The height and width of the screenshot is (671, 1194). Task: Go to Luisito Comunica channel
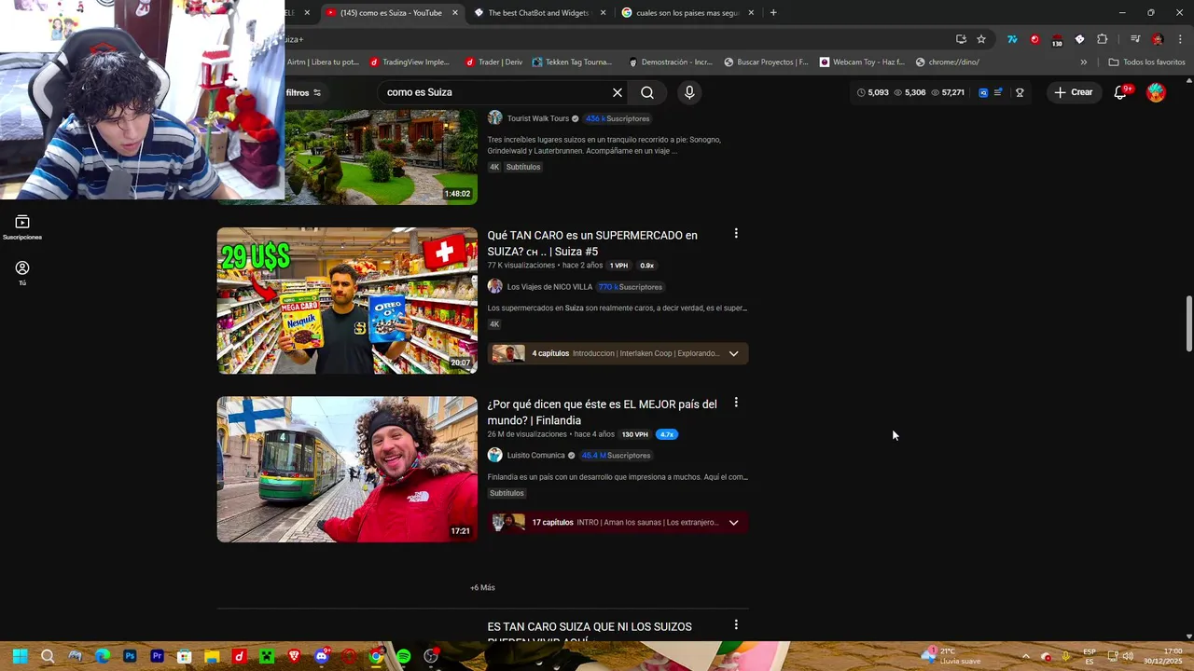click(x=536, y=456)
